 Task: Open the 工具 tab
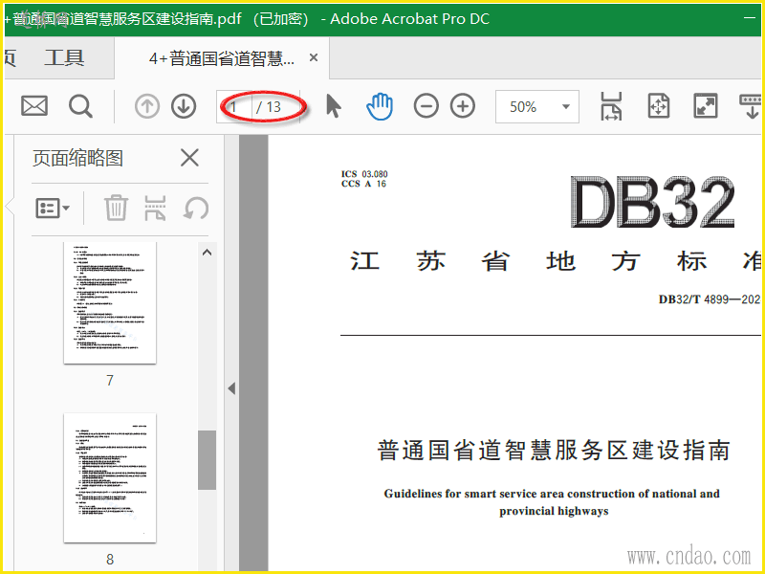(x=64, y=58)
